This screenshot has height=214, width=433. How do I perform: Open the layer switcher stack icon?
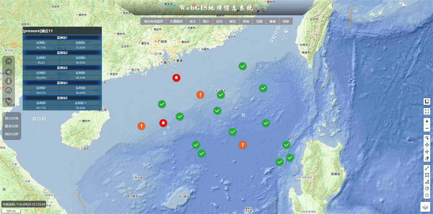coord(426,207)
